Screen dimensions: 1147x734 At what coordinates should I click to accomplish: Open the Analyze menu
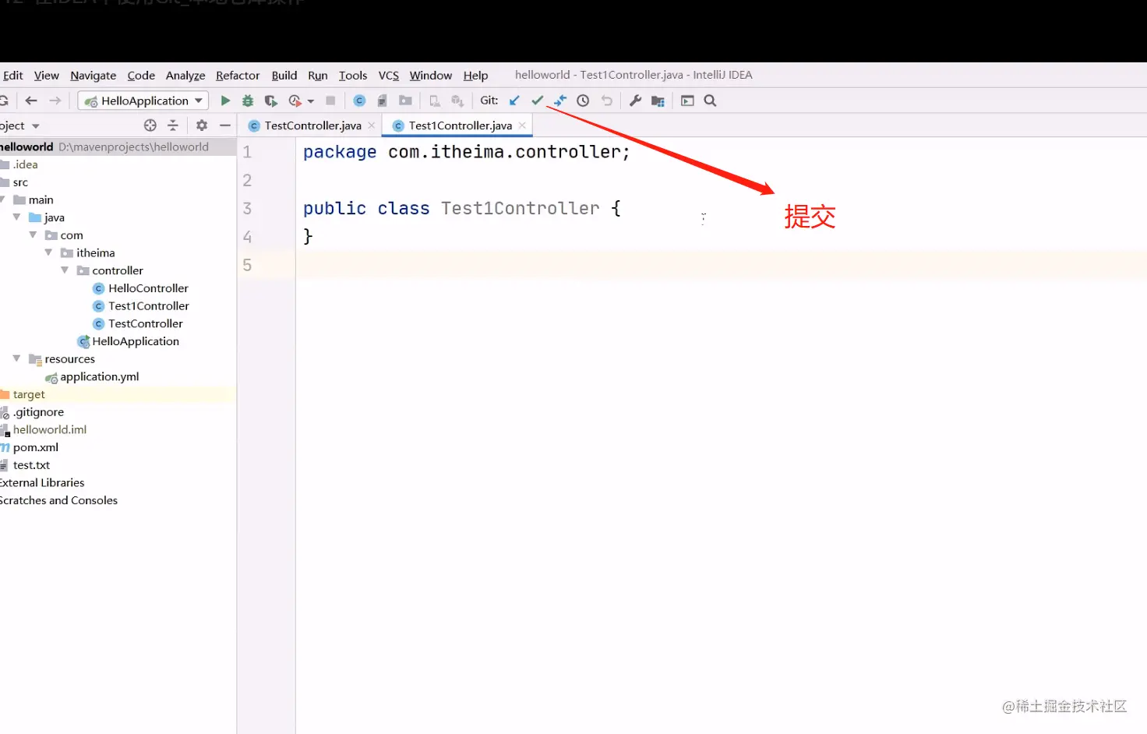pyautogui.click(x=185, y=76)
